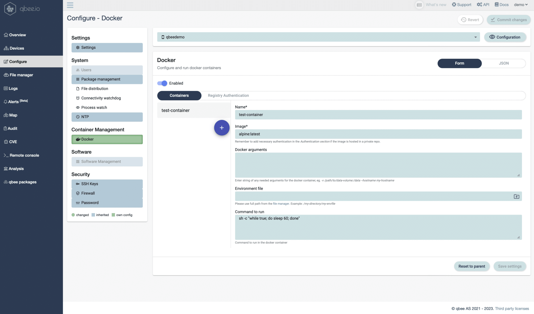This screenshot has width=534, height=314.
Task: Toggle the hamburger menu icon
Action: tap(70, 5)
